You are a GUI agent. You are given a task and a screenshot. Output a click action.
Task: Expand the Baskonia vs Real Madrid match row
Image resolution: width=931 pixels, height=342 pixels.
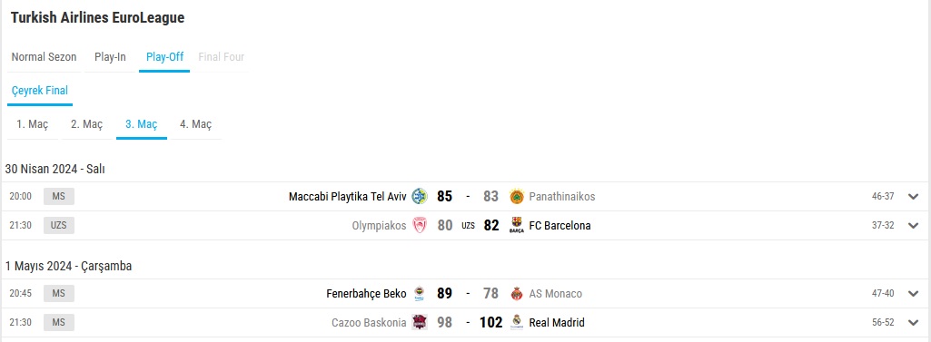pos(913,323)
